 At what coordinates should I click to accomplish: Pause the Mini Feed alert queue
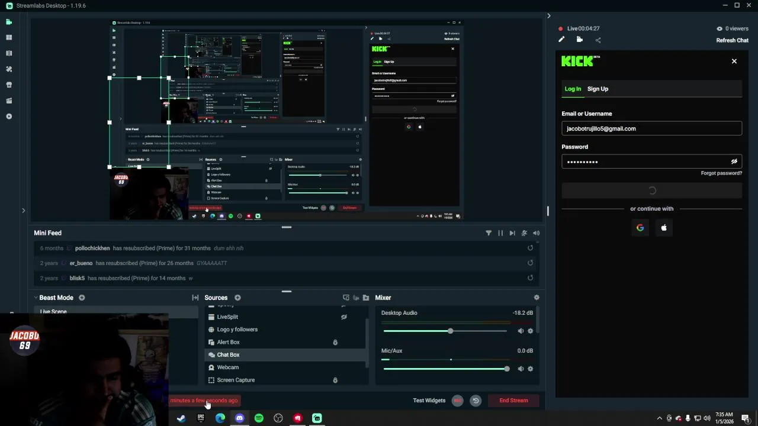tap(500, 233)
